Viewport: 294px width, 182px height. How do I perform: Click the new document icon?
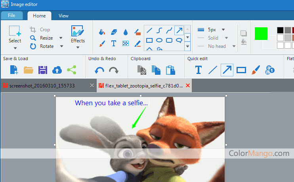pos(14,70)
